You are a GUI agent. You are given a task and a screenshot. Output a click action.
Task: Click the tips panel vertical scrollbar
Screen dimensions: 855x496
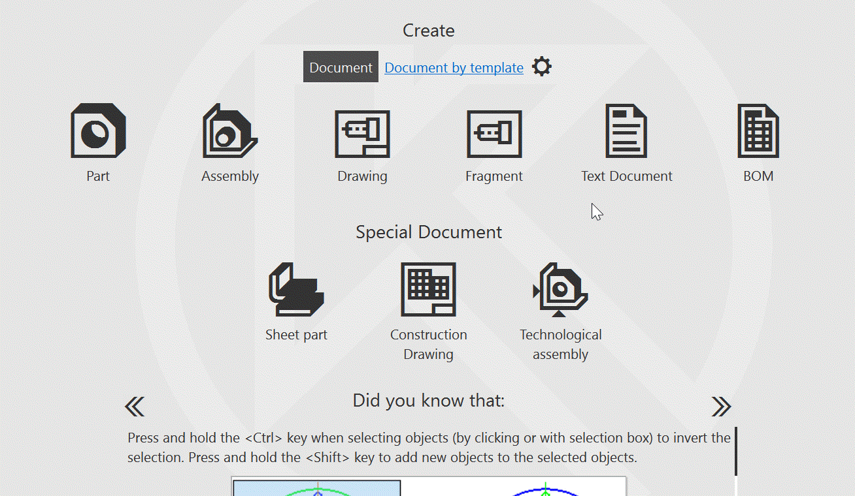(736, 452)
